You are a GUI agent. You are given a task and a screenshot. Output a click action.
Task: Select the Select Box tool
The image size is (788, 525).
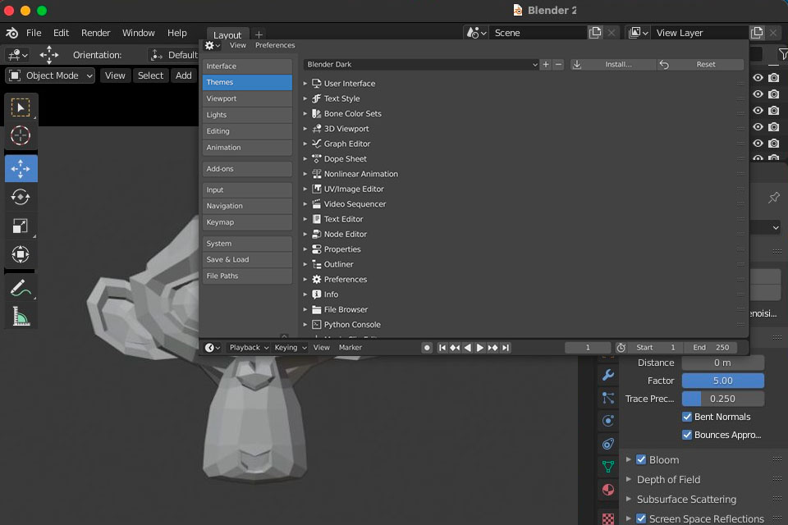click(21, 107)
